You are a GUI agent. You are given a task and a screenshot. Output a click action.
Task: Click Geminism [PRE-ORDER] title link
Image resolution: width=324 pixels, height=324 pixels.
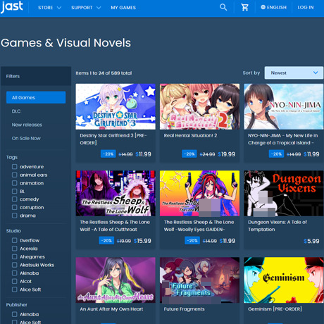pos(275,309)
